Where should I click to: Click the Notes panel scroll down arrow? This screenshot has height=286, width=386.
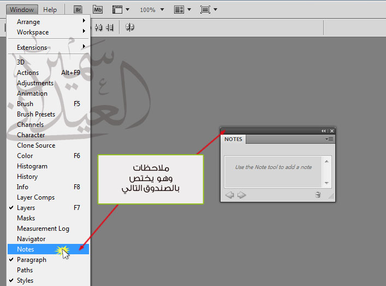(327, 183)
